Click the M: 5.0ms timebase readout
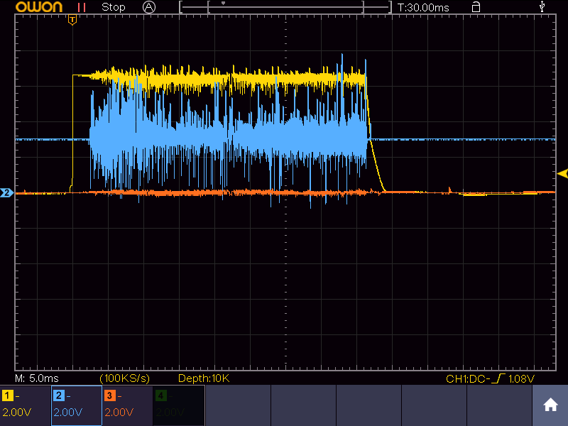The image size is (568, 426). [x=37, y=378]
